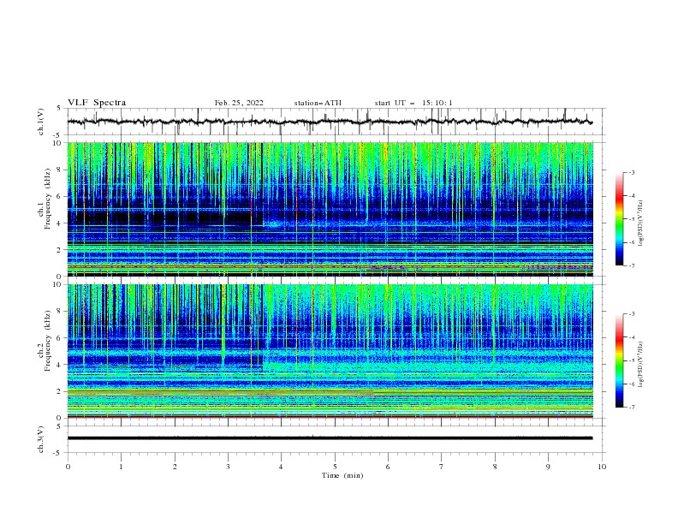Click the "Time (min)" axis label
This screenshot has width=678, height=524.
click(342, 475)
